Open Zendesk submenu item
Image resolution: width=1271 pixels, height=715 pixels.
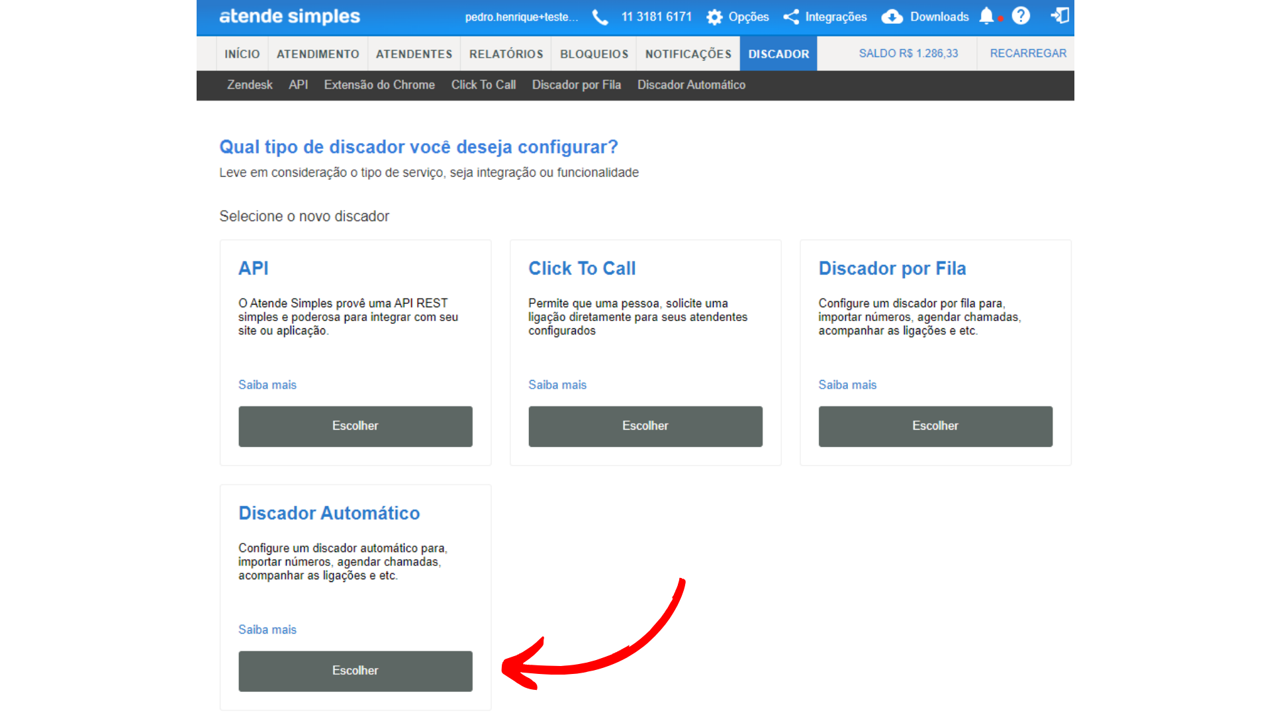[x=250, y=85]
